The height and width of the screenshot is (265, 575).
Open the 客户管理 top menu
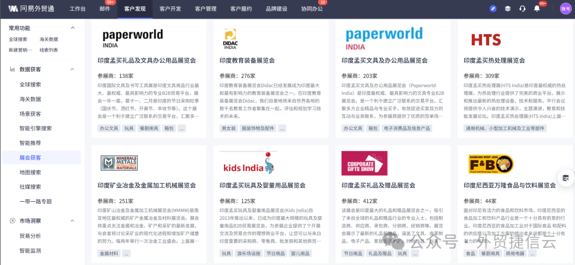pos(206,9)
